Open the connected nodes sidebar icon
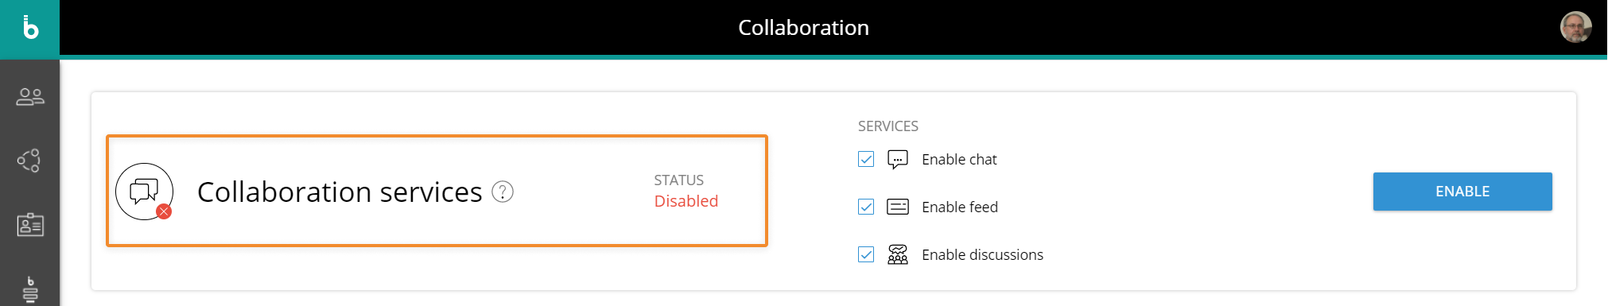Viewport: 1608px width, 306px height. 29,161
